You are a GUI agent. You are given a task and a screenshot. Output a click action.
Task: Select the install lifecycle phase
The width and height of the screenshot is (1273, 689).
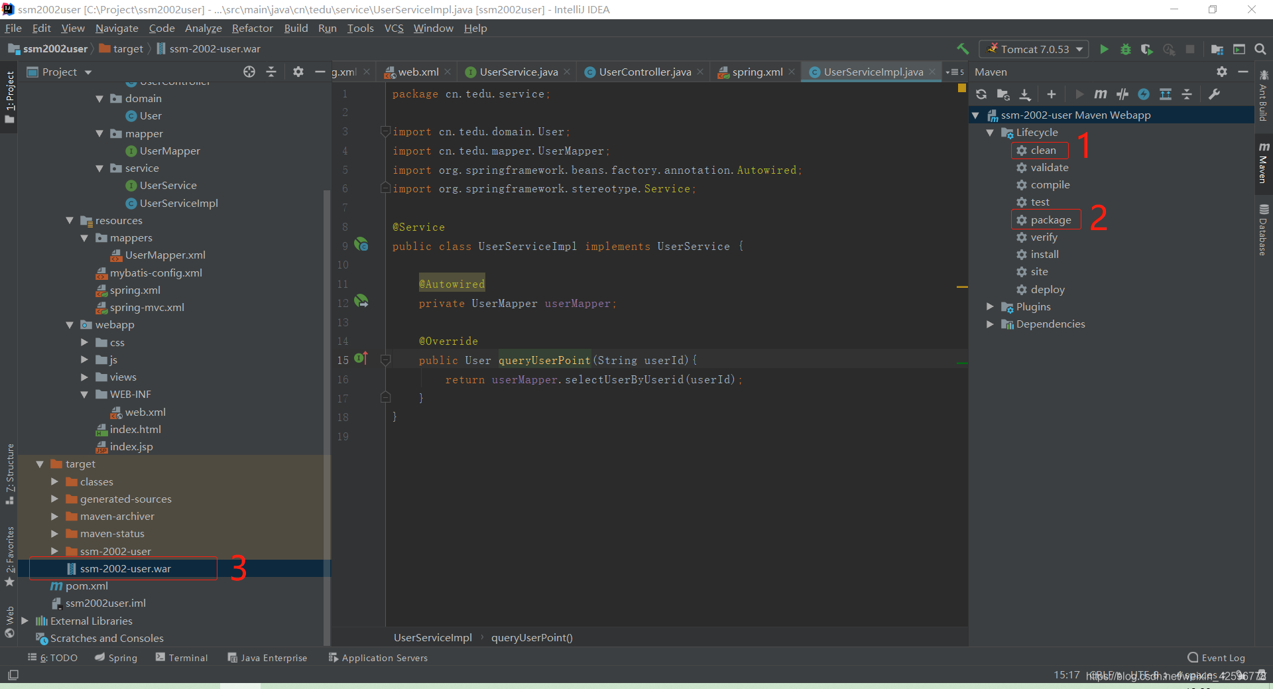[1044, 255]
